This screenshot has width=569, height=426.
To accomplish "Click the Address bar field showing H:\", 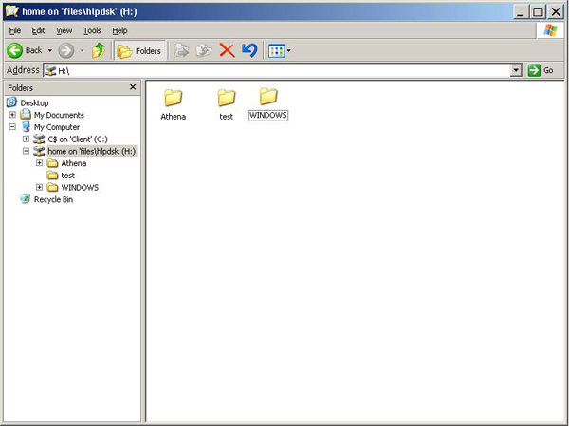I will [x=277, y=70].
